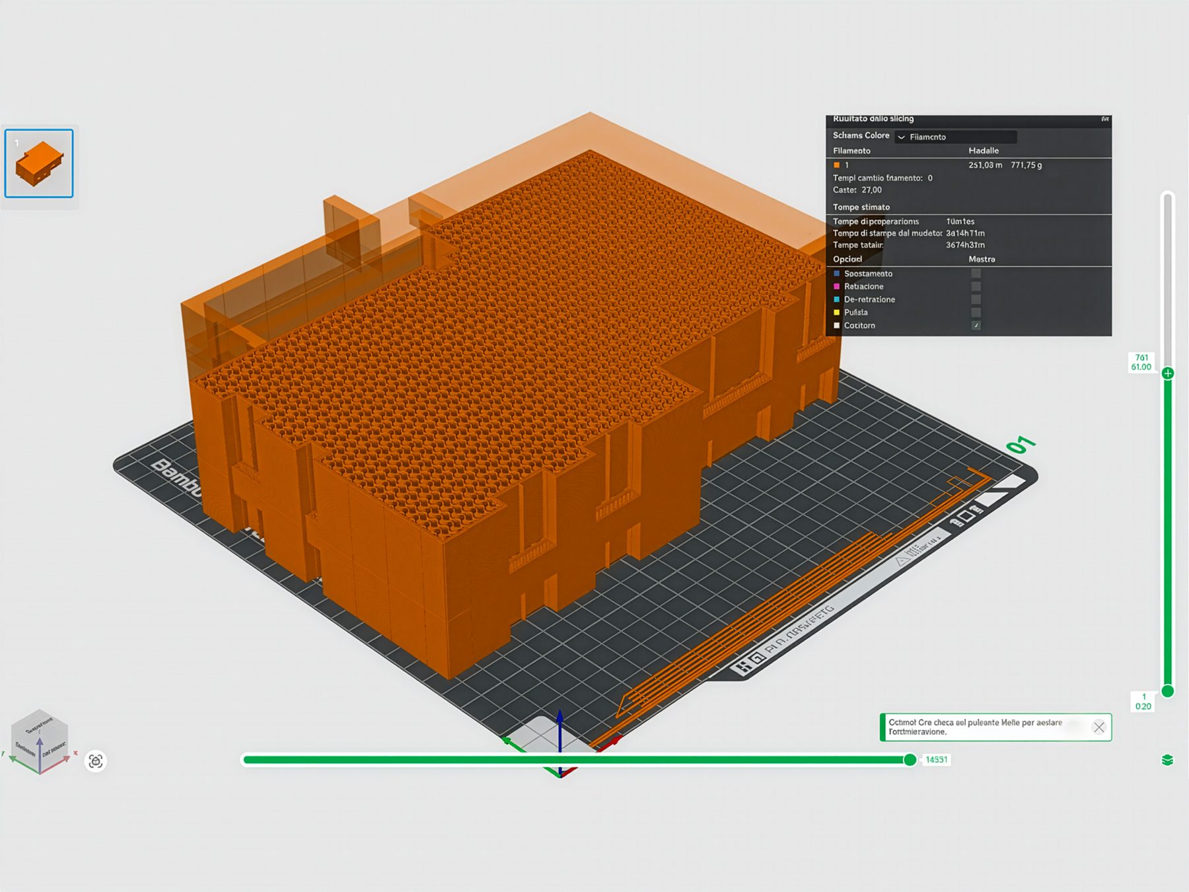Open the color scheme Filamento dropdown

[956, 137]
